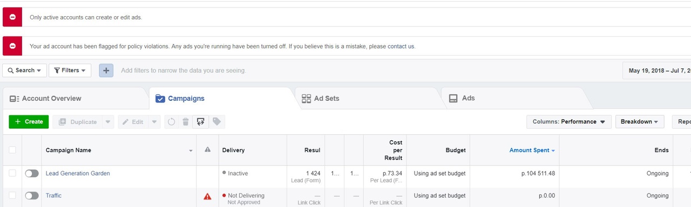Click 'Using ad set budget' in Lead Generation row
Viewport: 691px width, 207px height.
(439, 174)
